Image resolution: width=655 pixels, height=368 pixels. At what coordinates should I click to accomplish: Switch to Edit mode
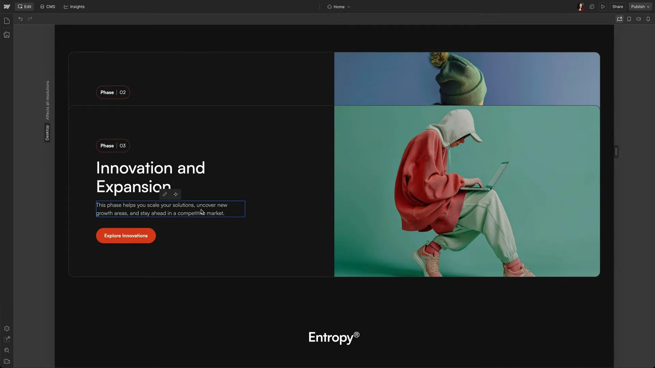[25, 6]
